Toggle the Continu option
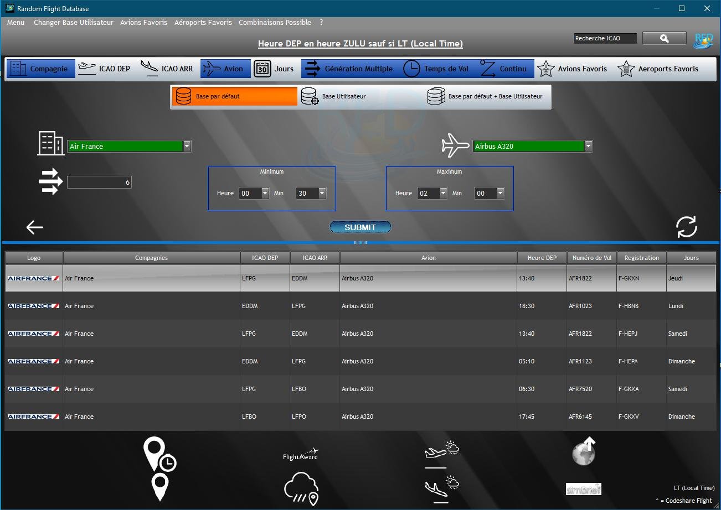Screen dimensions: 721x510 pyautogui.click(x=504, y=69)
